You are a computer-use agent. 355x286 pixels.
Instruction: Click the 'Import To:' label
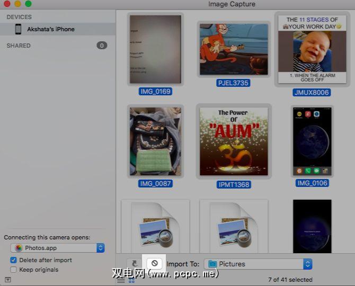pos(183,264)
